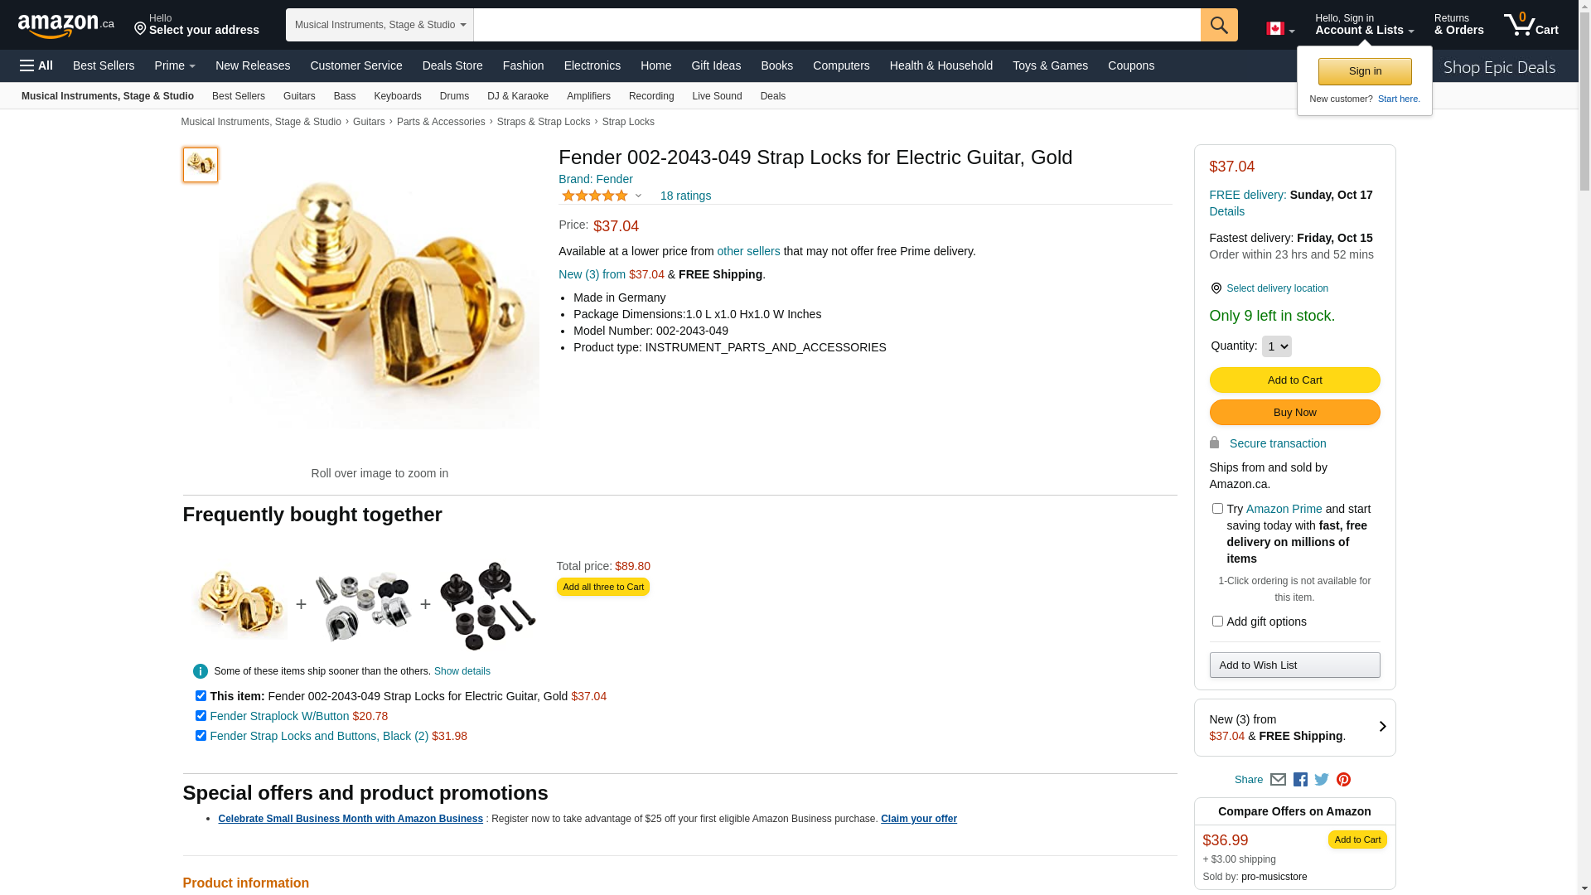Share via the Pinterest icon
1591x895 pixels.
[1343, 780]
